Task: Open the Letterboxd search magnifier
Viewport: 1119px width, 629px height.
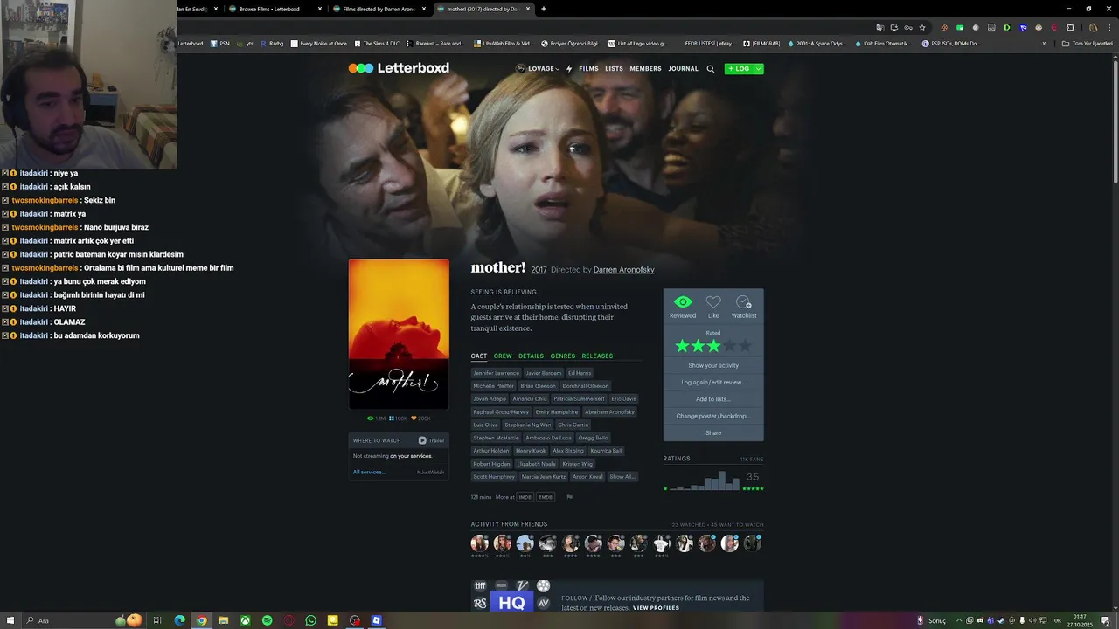Action: 710,69
